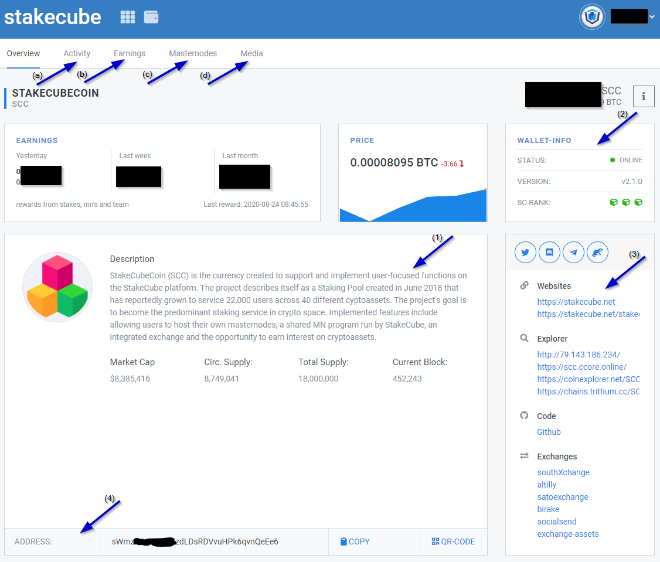Image resolution: width=660 pixels, height=562 pixels.
Task: Click the first SC-RANK cube icon
Action: tap(614, 203)
